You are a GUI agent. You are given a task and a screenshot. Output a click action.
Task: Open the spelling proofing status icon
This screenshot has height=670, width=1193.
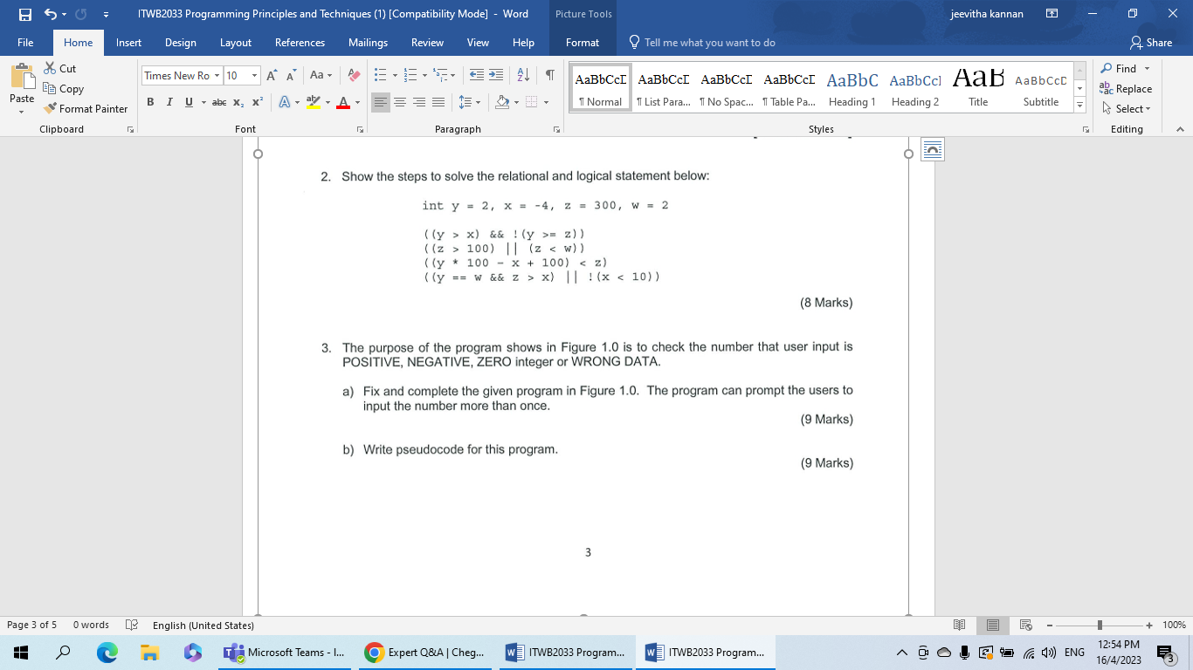(x=132, y=625)
